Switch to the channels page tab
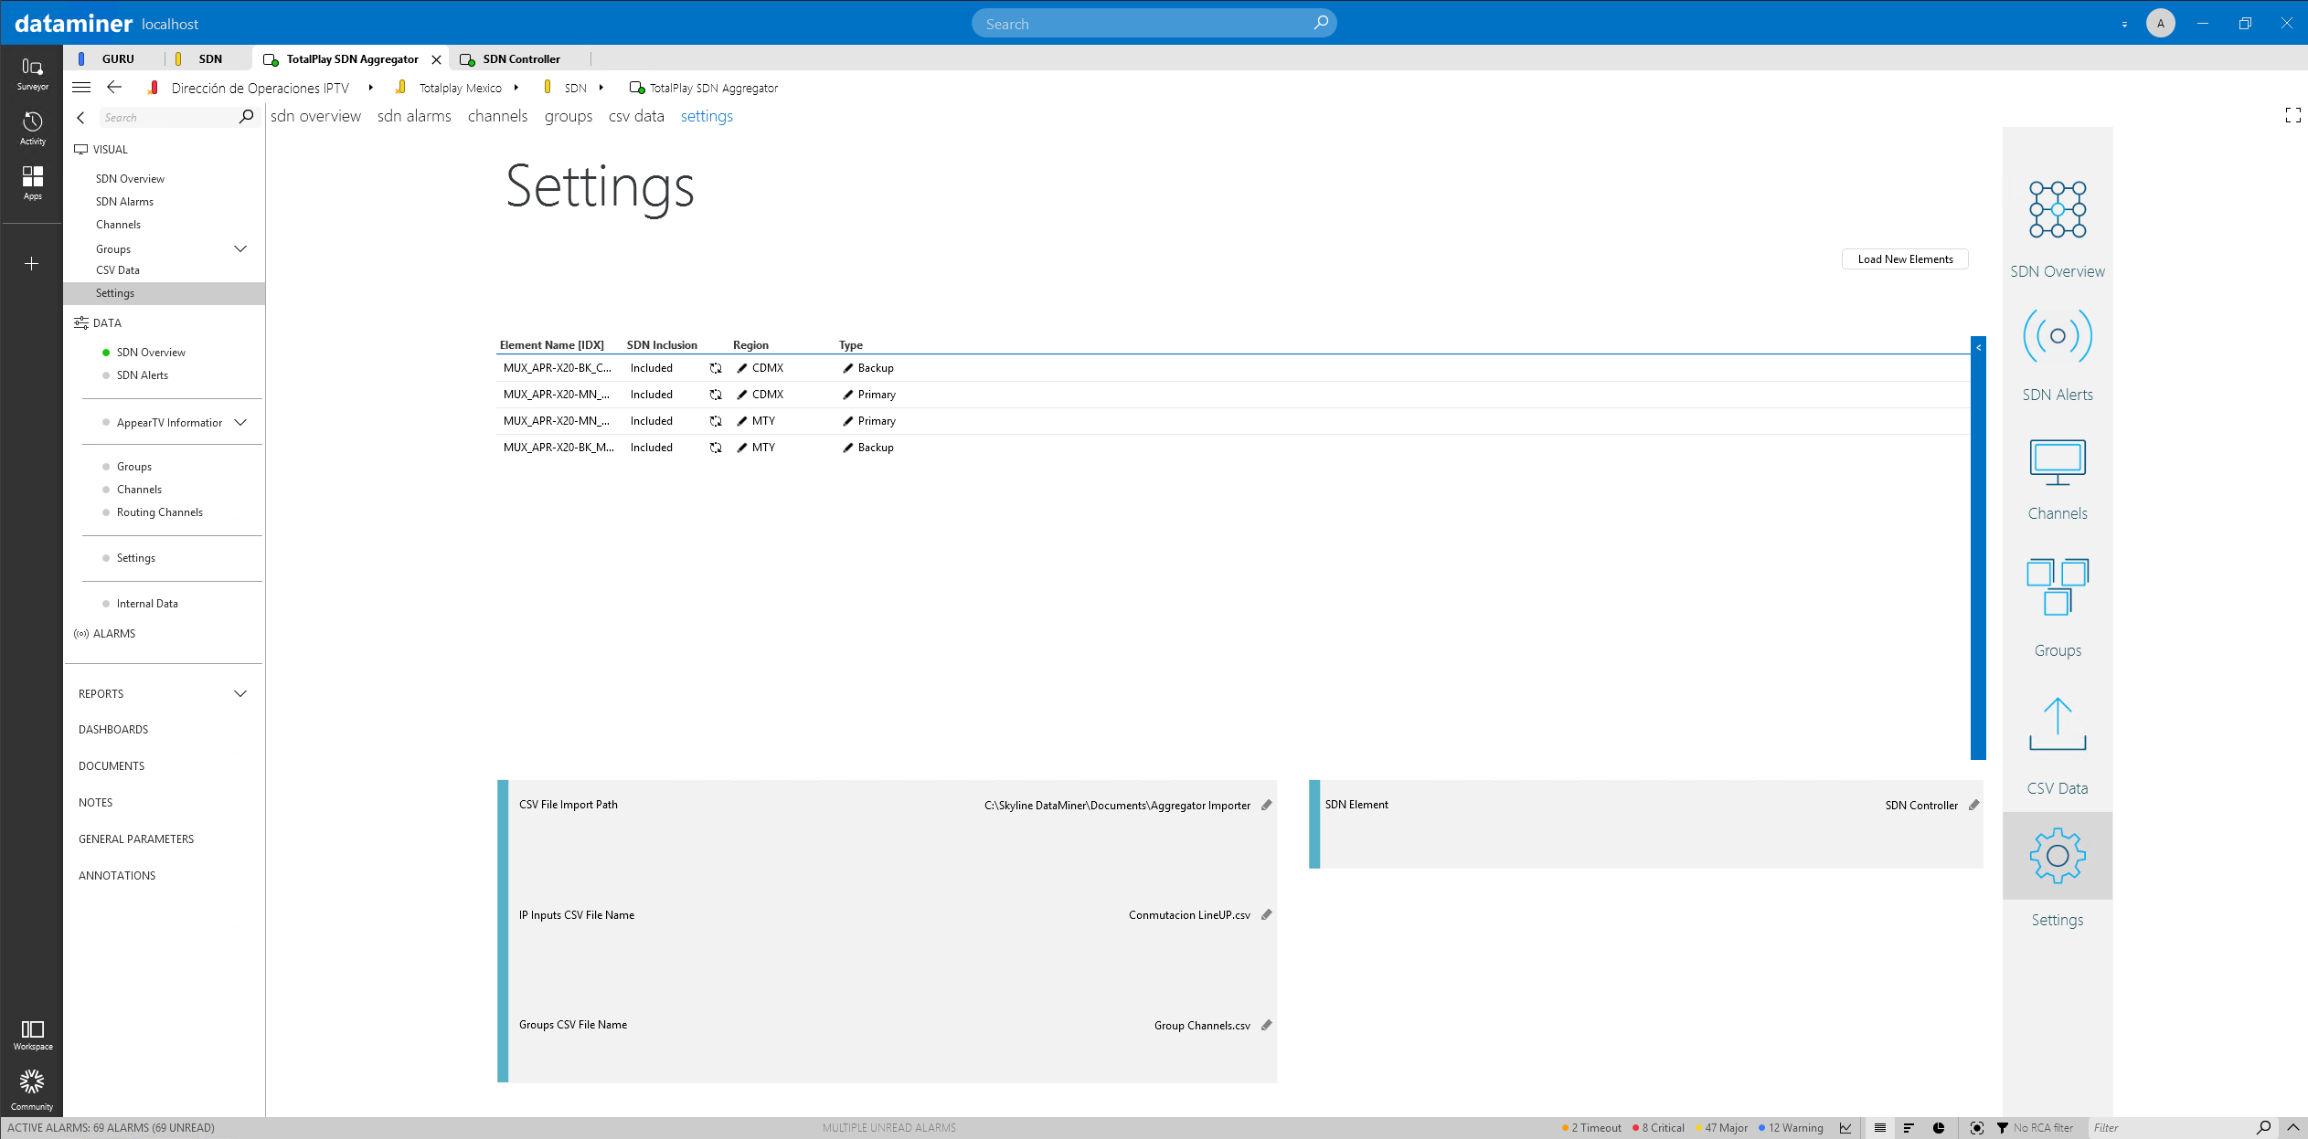2308x1139 pixels. 497,116
